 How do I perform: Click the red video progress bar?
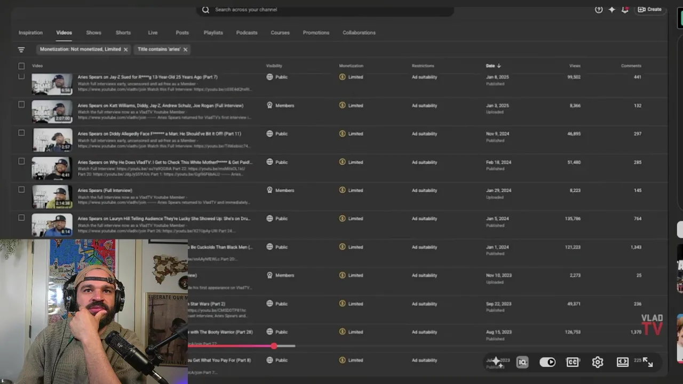pos(231,346)
